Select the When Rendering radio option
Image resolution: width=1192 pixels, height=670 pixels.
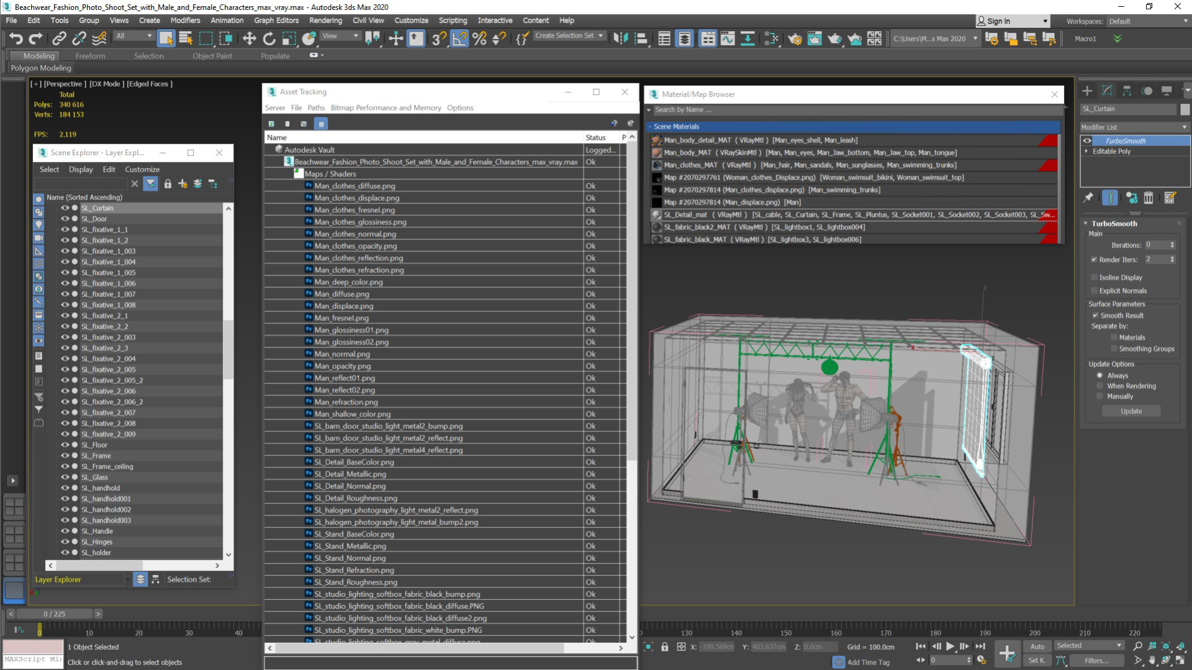pos(1099,386)
